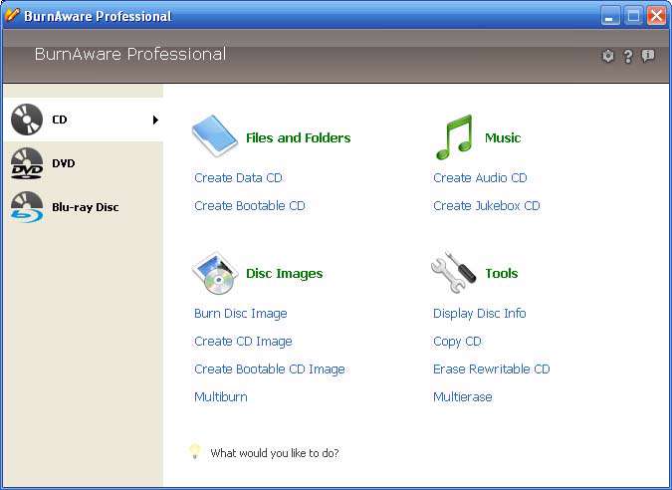The width and height of the screenshot is (672, 490).
Task: Open Create Bootable CD
Action: [250, 206]
